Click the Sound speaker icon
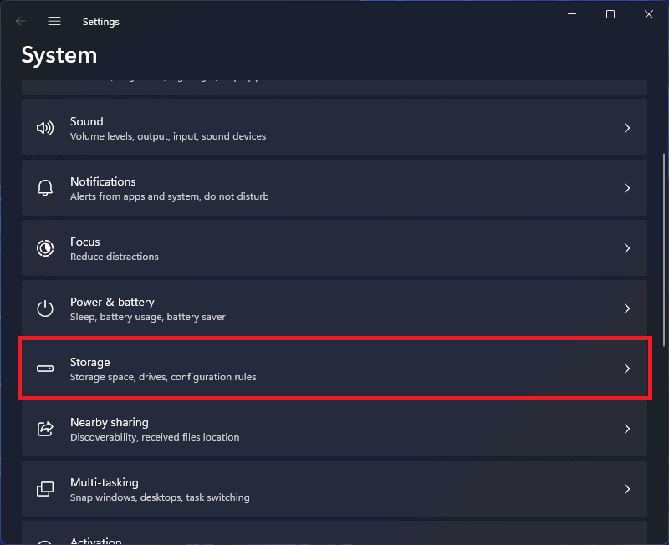The height and width of the screenshot is (545, 669). [45, 128]
